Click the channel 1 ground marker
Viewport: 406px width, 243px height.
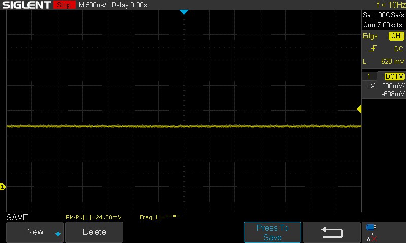(x=3, y=187)
